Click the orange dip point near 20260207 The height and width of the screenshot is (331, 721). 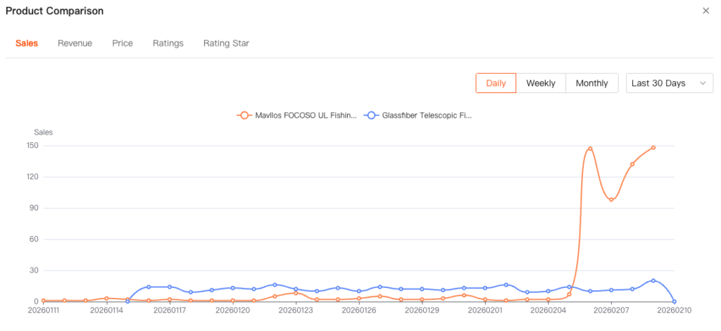click(611, 200)
